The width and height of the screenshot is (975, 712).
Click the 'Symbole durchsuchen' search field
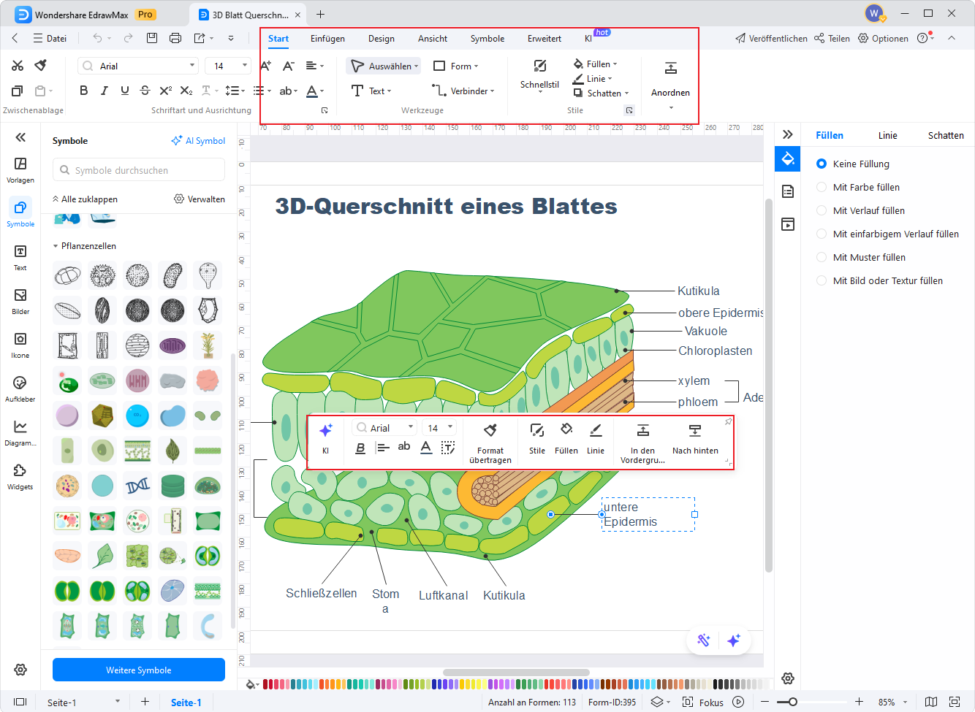(138, 169)
